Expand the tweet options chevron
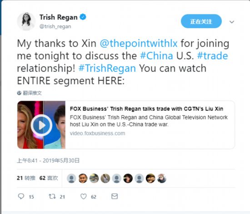The height and width of the screenshot is (214, 250). pyautogui.click(x=232, y=22)
